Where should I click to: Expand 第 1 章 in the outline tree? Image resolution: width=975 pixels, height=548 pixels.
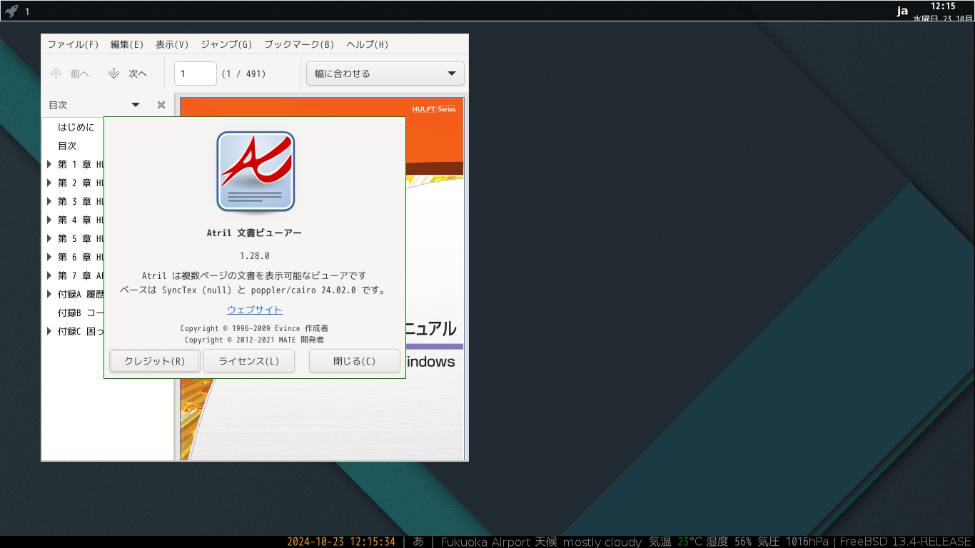49,164
